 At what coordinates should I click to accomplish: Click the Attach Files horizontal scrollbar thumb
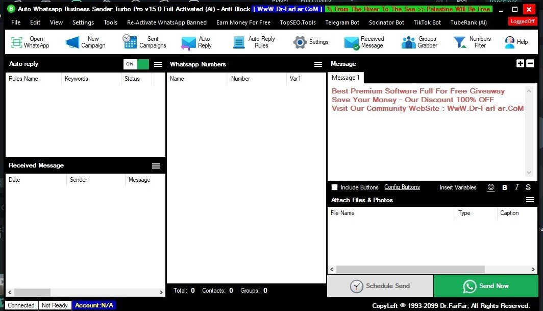(410, 270)
